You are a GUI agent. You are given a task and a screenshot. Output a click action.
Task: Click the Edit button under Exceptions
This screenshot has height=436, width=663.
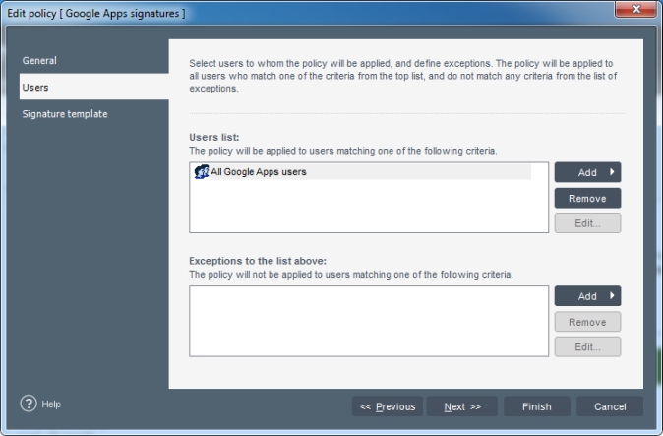587,346
